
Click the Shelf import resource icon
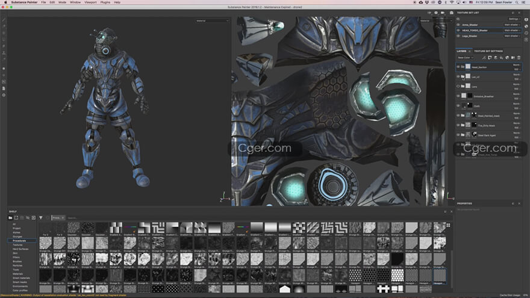pos(34,218)
